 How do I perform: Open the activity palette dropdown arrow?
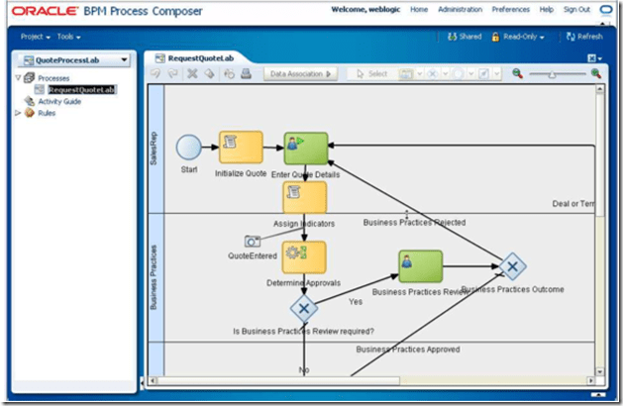(x=420, y=74)
